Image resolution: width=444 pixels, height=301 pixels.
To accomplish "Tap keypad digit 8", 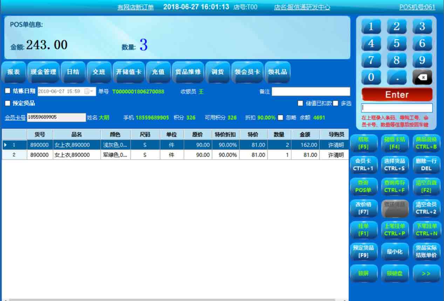I will (x=397, y=60).
